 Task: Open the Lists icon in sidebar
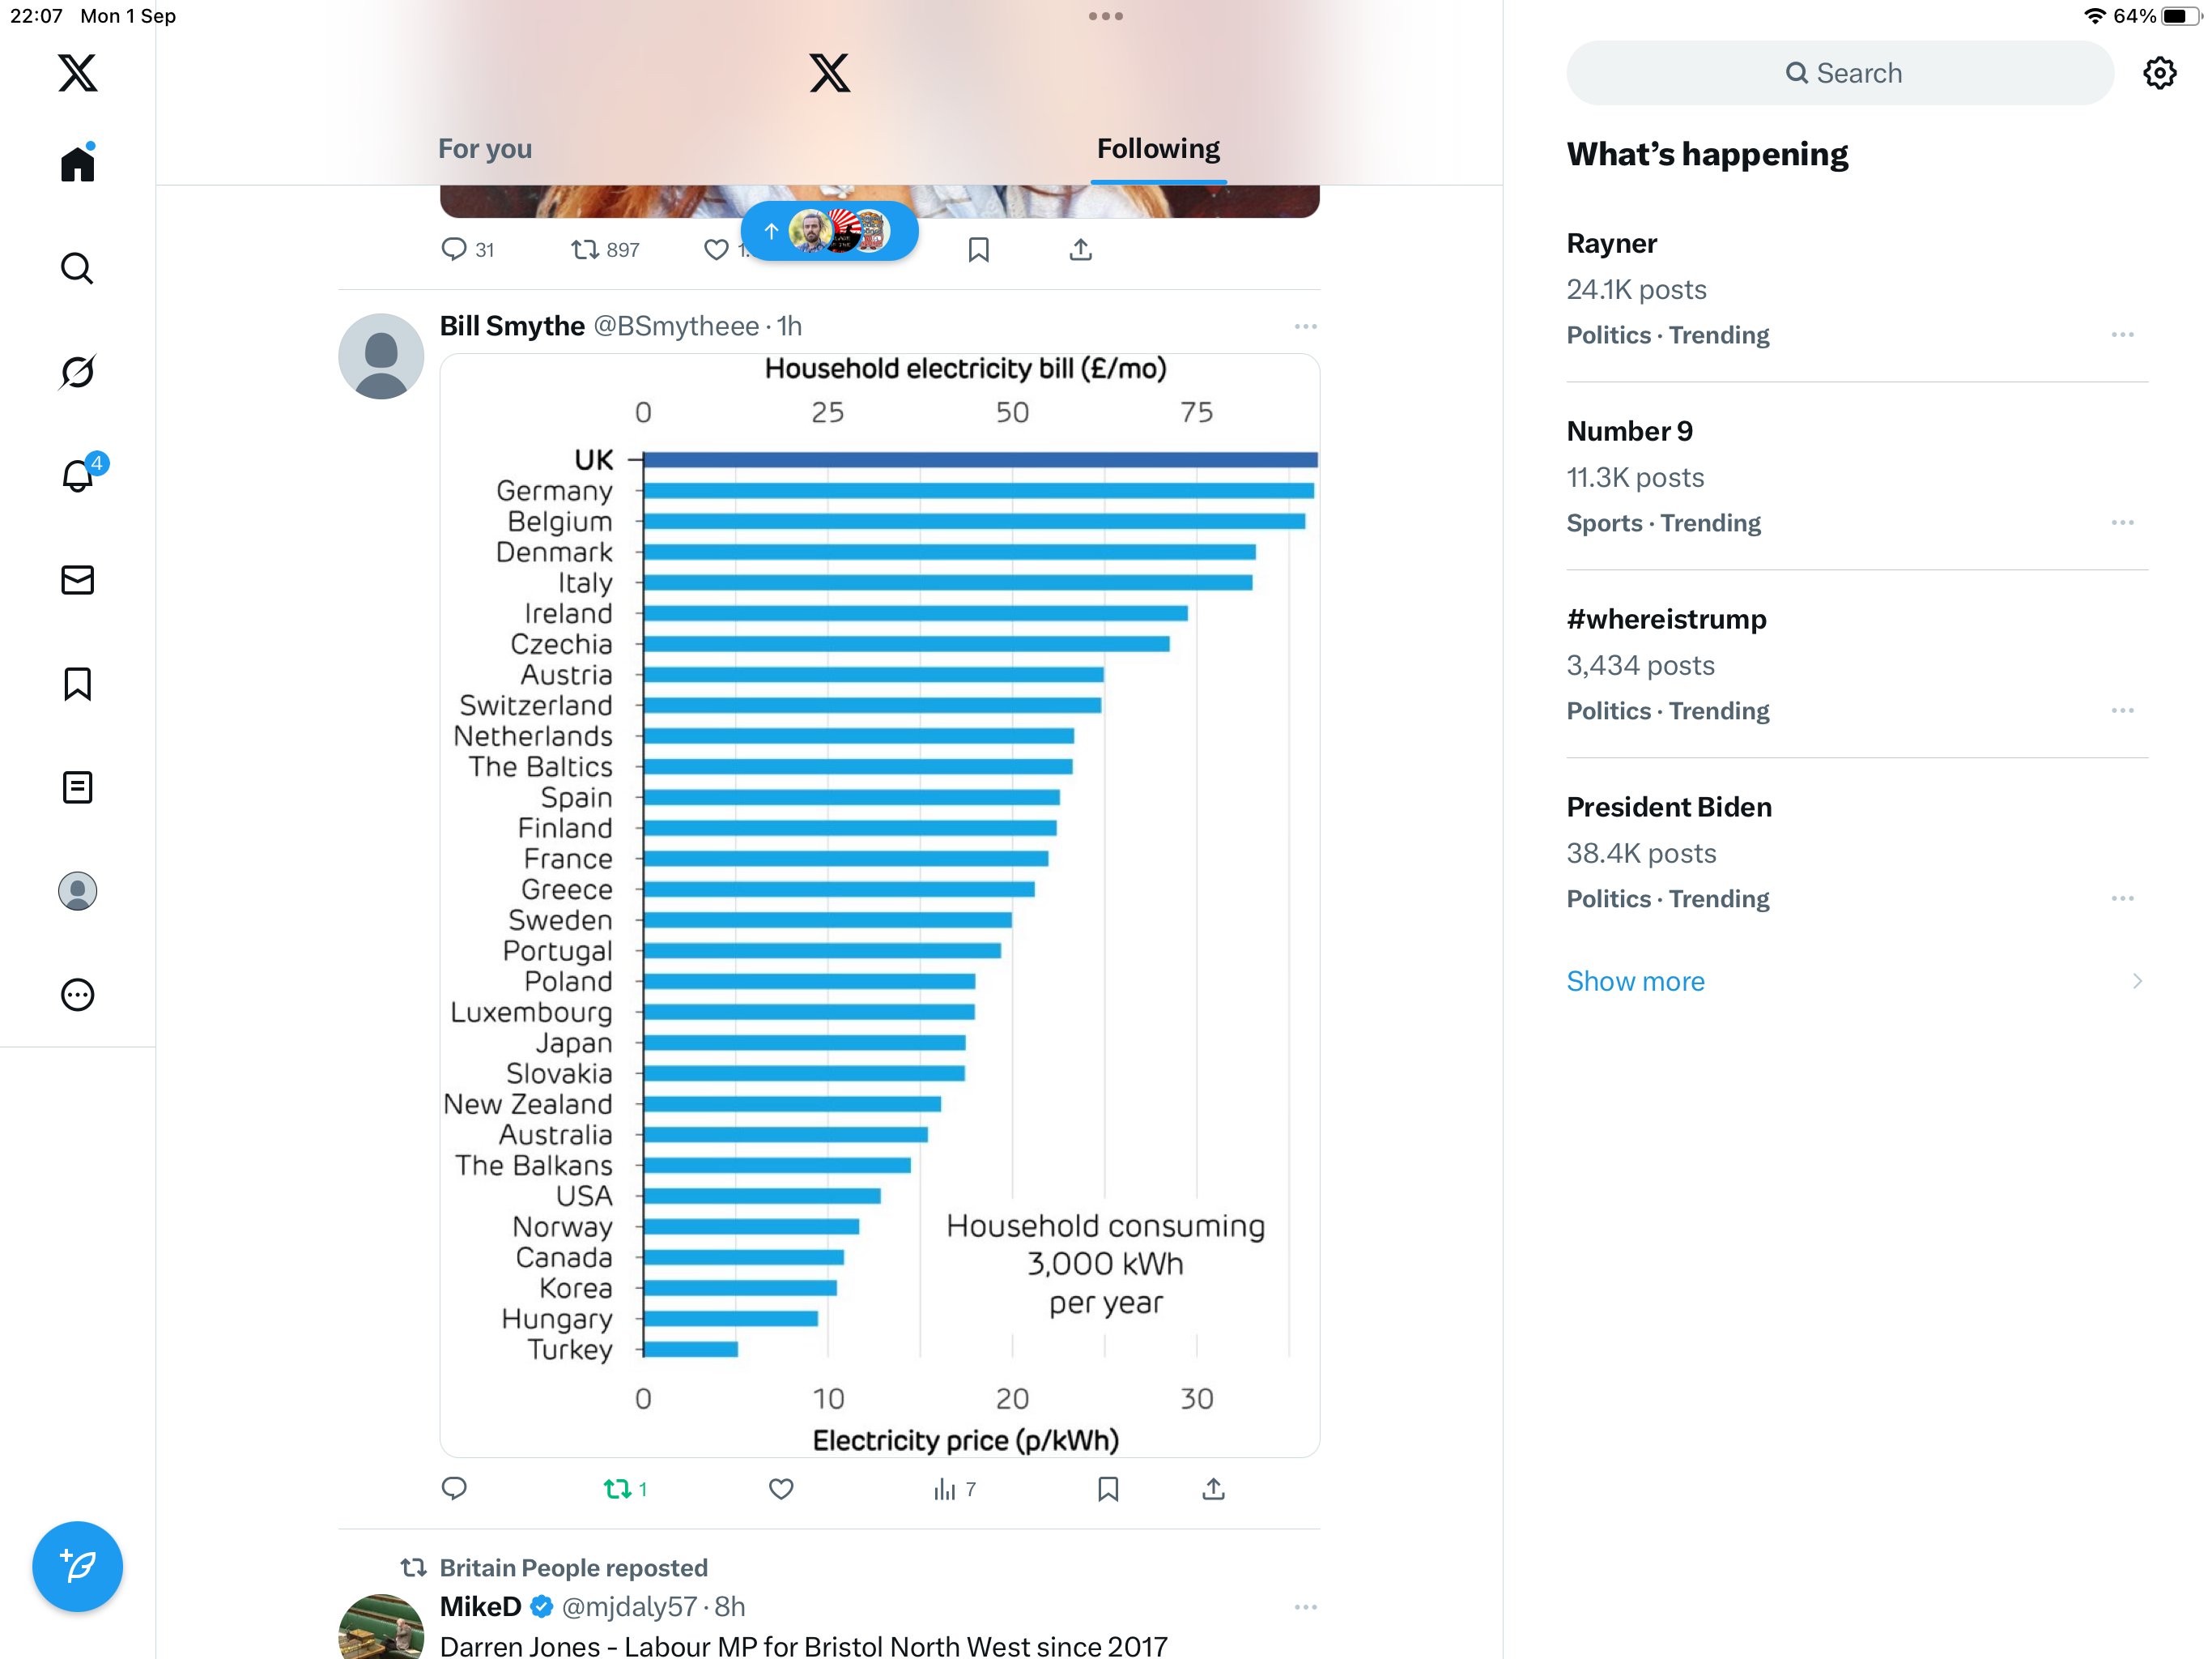click(x=77, y=787)
